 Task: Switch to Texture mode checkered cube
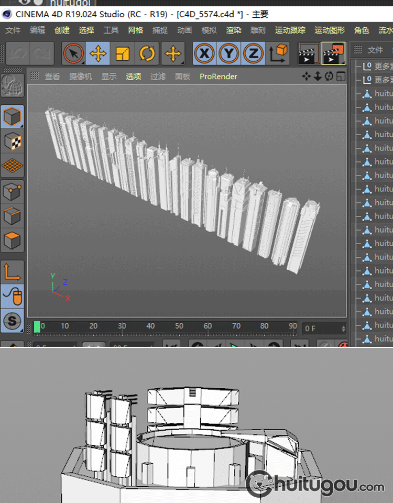[x=13, y=141]
